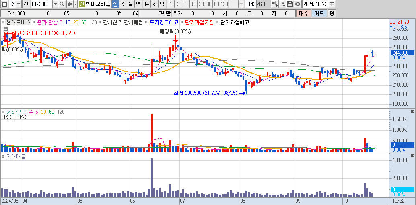This screenshot has height=205, width=416.
Task: Open the calendar date picker icon
Action: click(332, 4)
